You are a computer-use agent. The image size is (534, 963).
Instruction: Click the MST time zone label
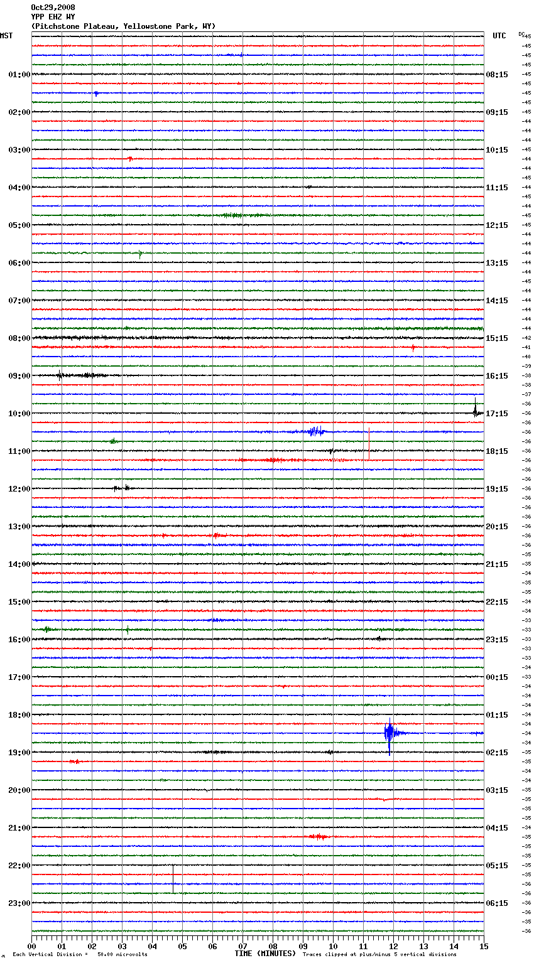(6, 36)
